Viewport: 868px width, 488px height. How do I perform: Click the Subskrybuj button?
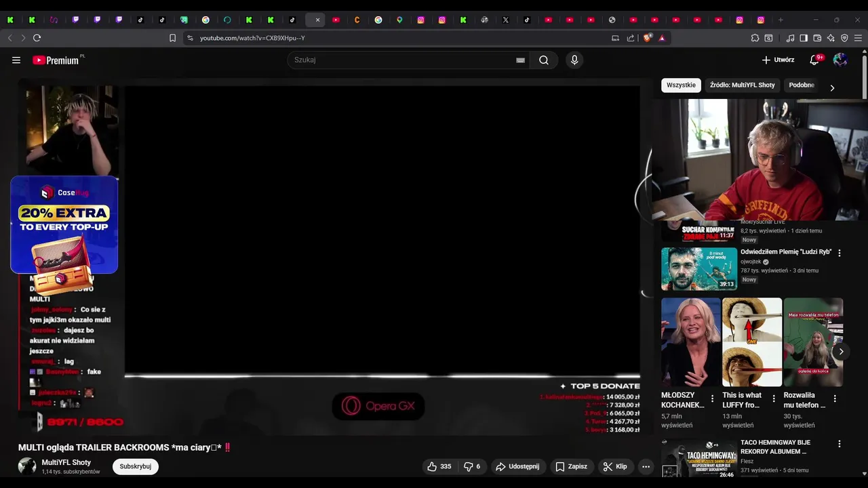click(x=135, y=466)
